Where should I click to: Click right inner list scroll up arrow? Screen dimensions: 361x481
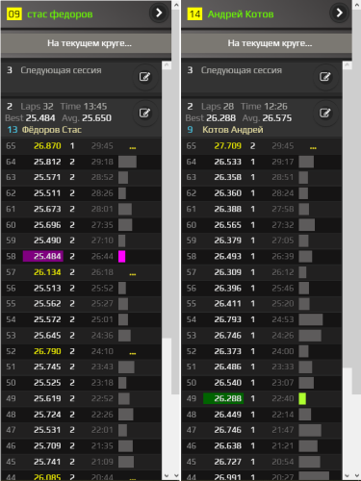[347, 65]
